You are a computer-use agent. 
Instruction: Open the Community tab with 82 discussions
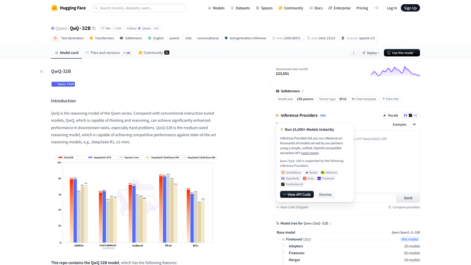153,53
